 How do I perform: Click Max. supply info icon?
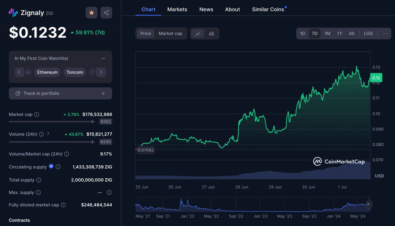(x=38, y=193)
